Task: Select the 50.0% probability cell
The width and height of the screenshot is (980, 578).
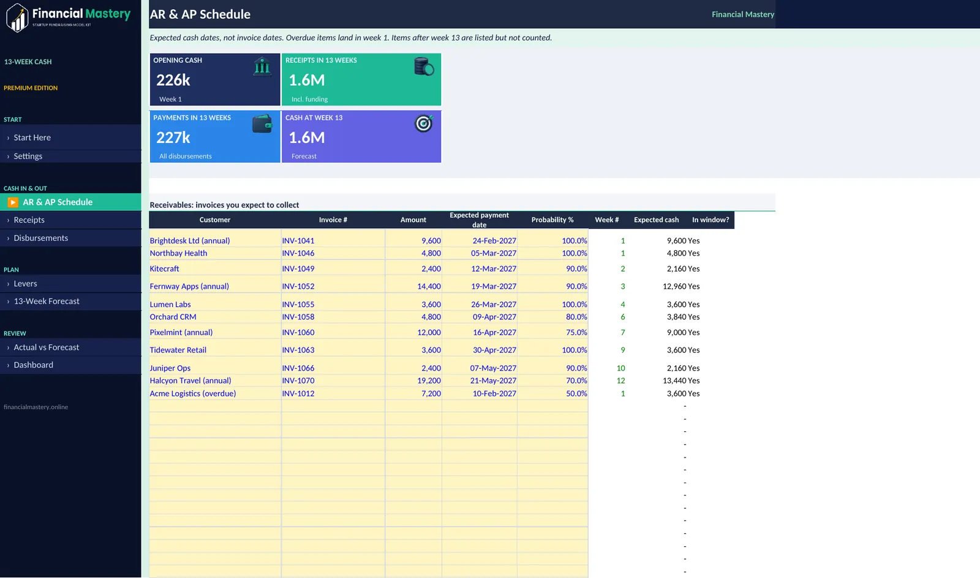Action: (552, 394)
